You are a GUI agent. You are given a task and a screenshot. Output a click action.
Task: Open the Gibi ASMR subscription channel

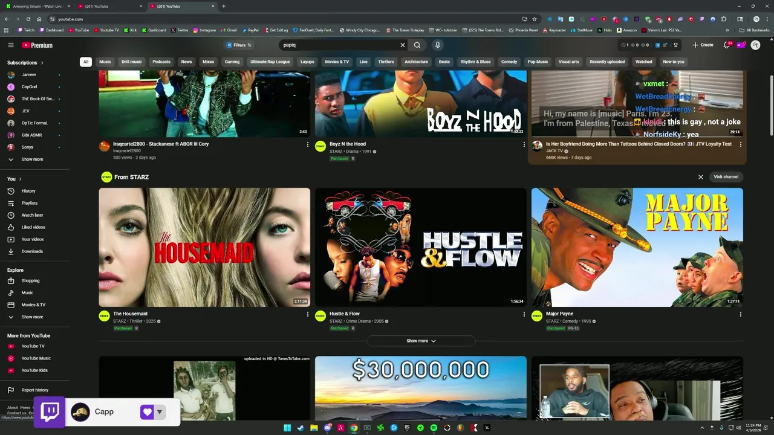pyautogui.click(x=31, y=135)
